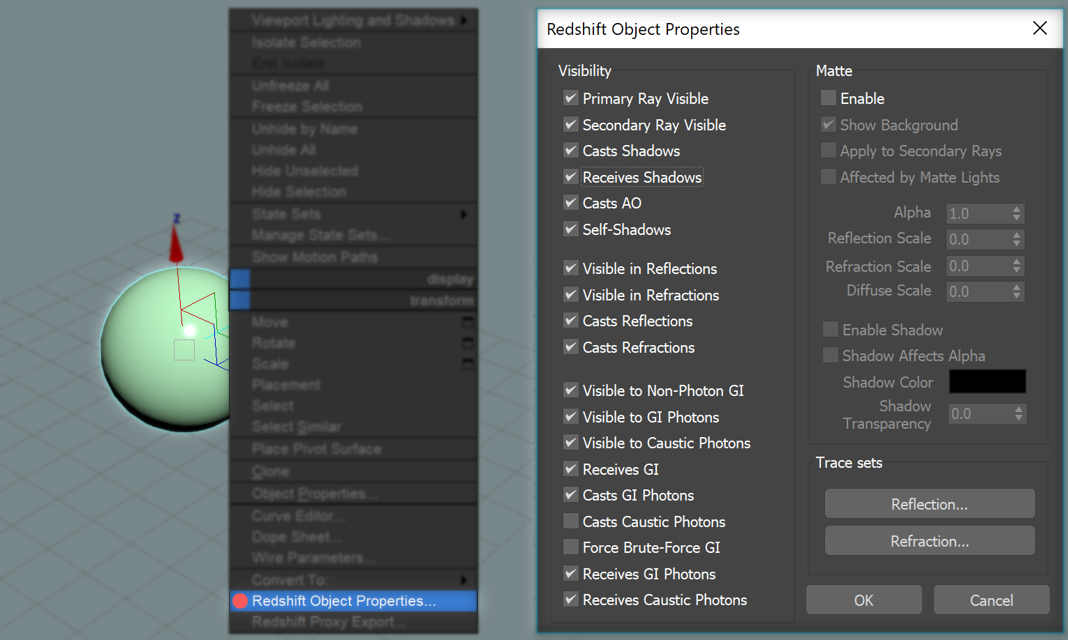Screen dimensions: 1068x640
Task: Select Redshift Object Properties menu entry
Action: (x=353, y=601)
